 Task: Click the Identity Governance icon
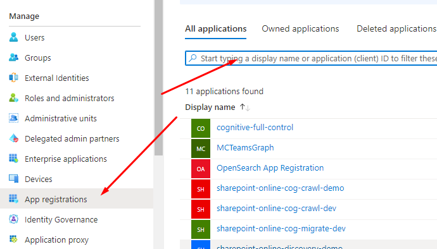click(13, 219)
